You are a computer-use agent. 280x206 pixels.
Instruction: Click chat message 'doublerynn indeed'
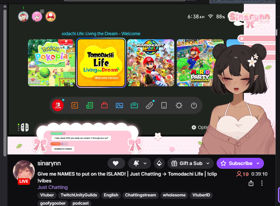coord(63,149)
